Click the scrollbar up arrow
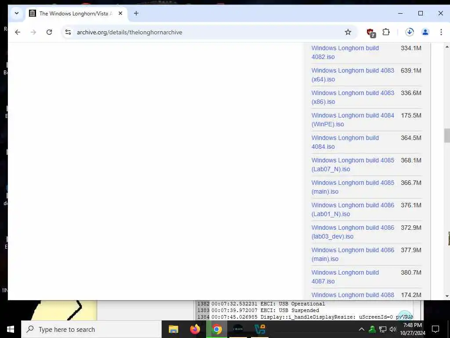Screen dimensions: 450x338 click(447, 47)
